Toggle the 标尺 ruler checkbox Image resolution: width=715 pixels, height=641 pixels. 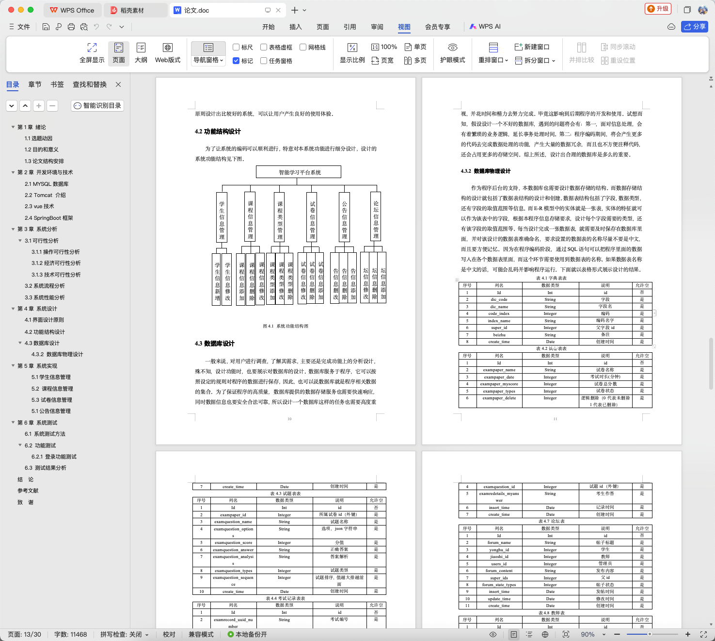tap(237, 47)
